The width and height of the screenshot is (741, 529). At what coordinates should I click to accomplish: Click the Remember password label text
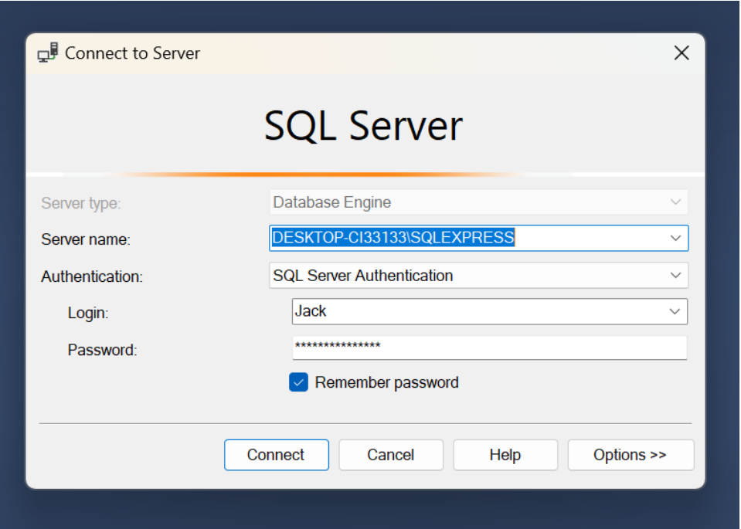pos(386,382)
